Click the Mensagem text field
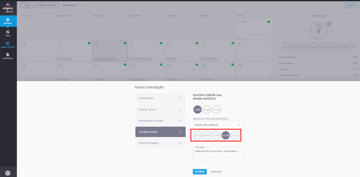360x177 pixels. (218, 154)
